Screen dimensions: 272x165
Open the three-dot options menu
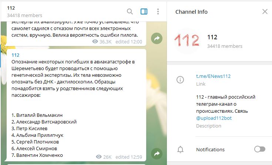point(158,11)
